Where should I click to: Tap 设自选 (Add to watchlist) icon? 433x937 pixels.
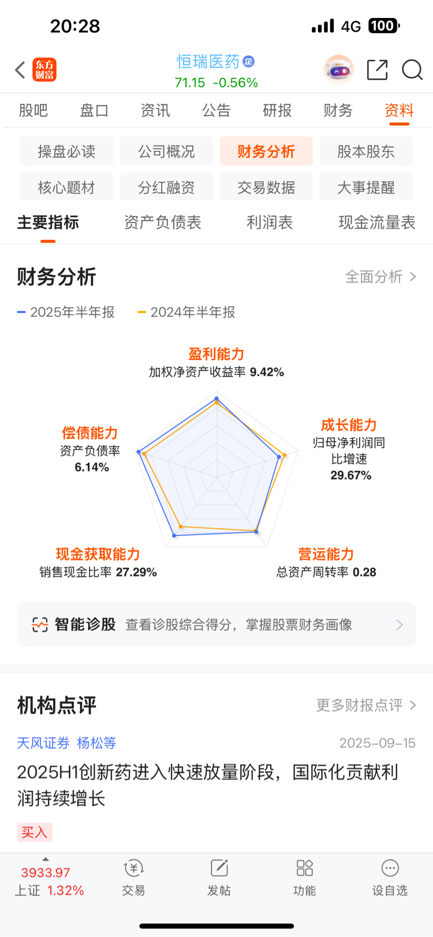pos(390,877)
